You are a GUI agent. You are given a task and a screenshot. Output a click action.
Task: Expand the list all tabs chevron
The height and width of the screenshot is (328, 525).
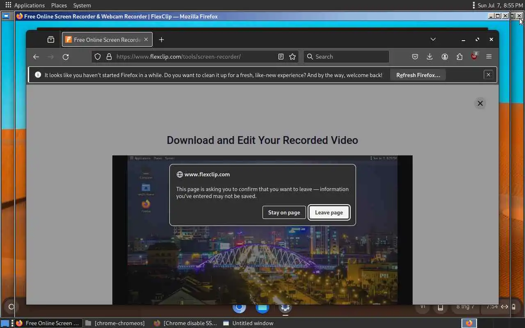tap(433, 39)
